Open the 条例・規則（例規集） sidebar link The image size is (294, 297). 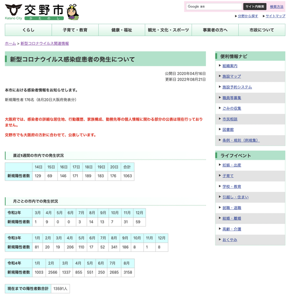[x=241, y=140]
